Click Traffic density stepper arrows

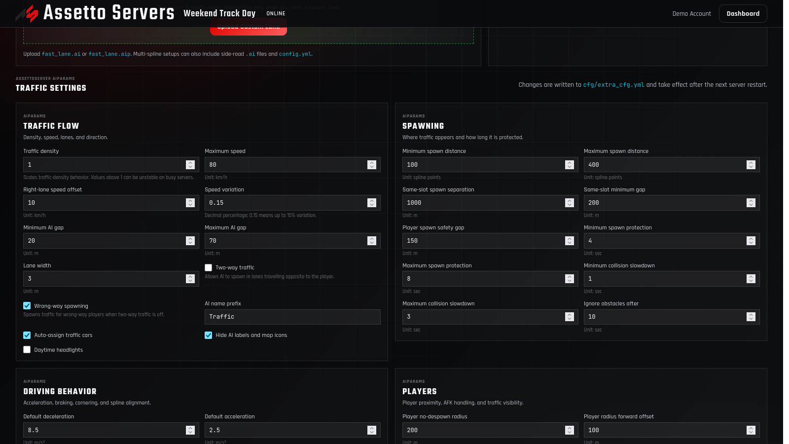pyautogui.click(x=190, y=165)
